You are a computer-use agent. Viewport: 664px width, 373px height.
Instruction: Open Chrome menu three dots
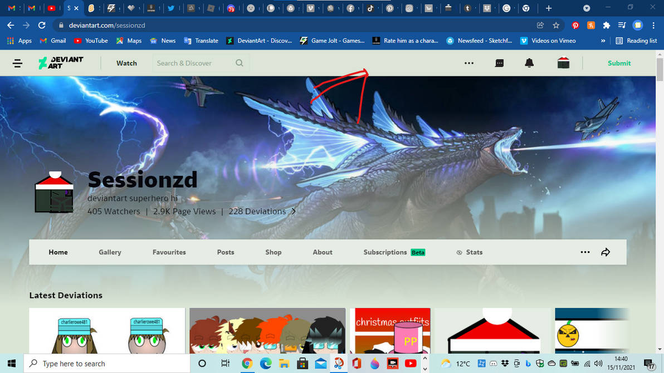tap(654, 26)
